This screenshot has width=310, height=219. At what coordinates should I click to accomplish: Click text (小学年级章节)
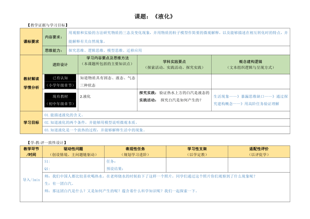pos(60,85)
